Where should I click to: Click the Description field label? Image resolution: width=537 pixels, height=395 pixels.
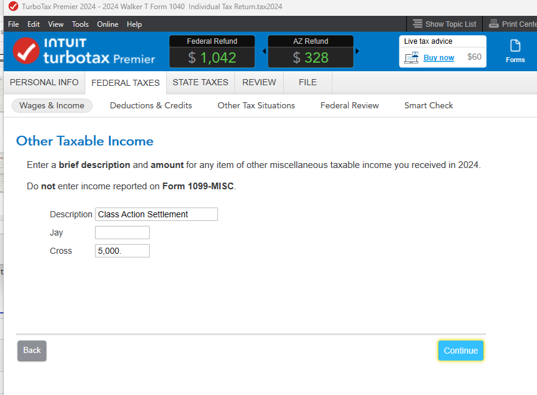(71, 215)
